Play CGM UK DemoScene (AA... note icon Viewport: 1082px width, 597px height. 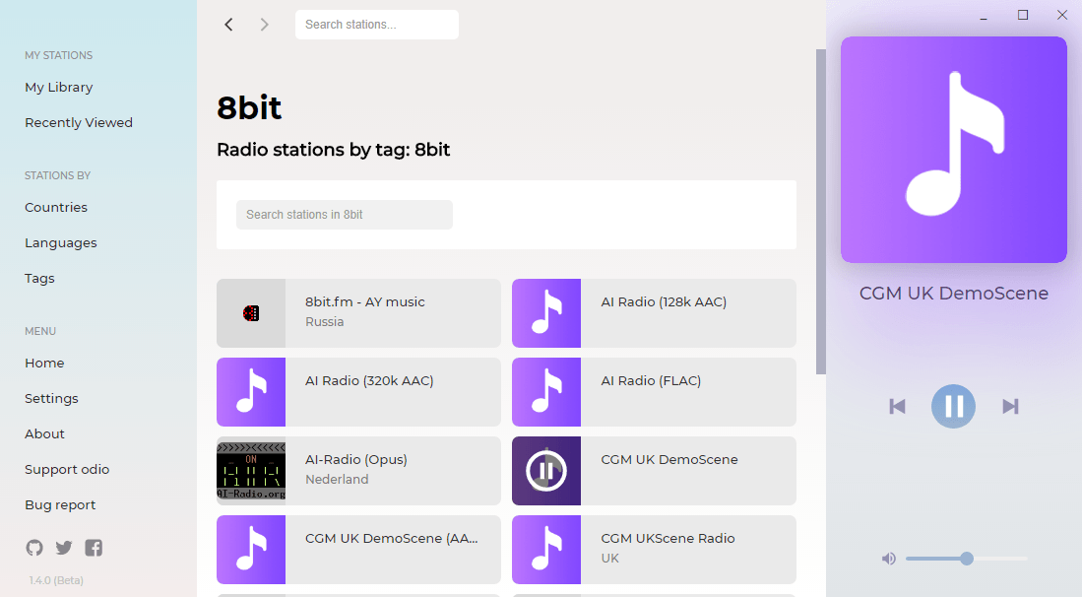[x=251, y=550]
